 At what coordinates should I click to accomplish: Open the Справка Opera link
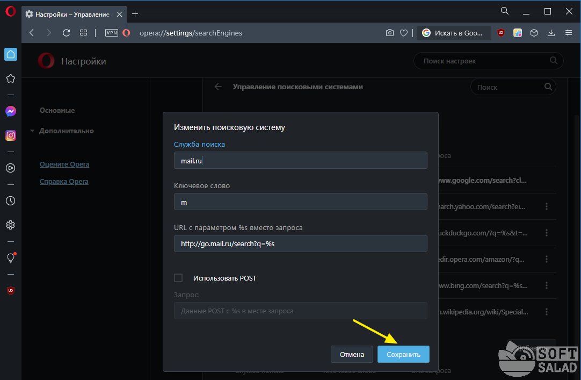(64, 181)
